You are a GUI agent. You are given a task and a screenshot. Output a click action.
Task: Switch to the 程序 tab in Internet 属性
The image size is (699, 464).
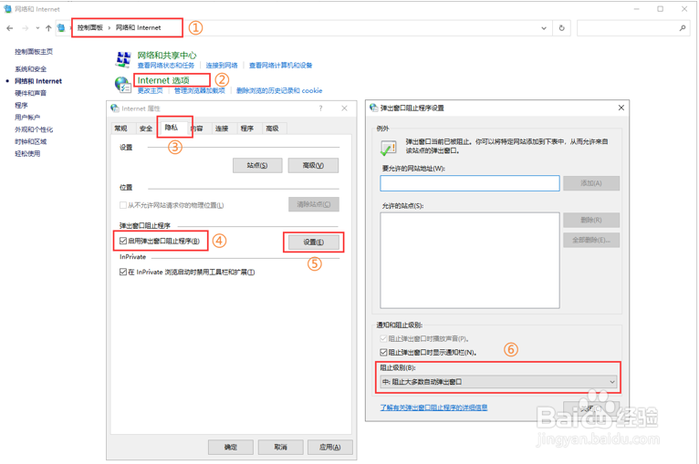(x=247, y=129)
